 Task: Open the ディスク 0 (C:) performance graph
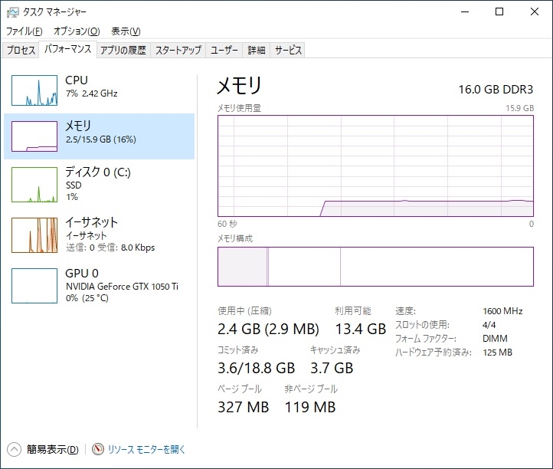point(34,185)
